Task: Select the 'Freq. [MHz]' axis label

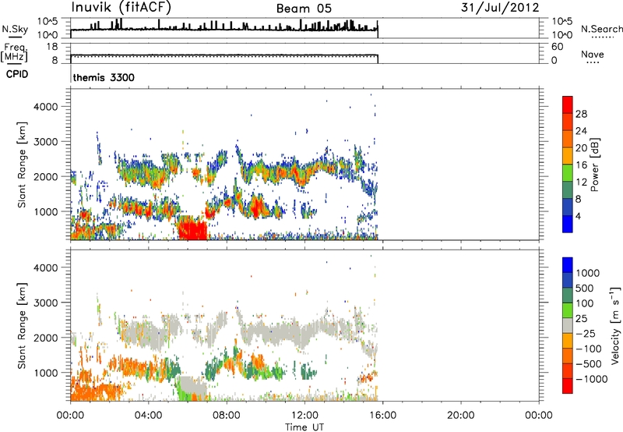Action: (x=14, y=52)
